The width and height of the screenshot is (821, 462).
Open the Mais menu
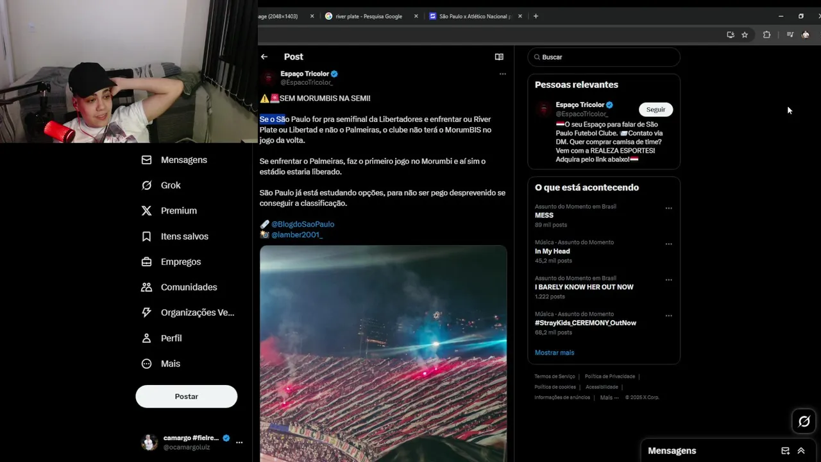click(x=160, y=363)
